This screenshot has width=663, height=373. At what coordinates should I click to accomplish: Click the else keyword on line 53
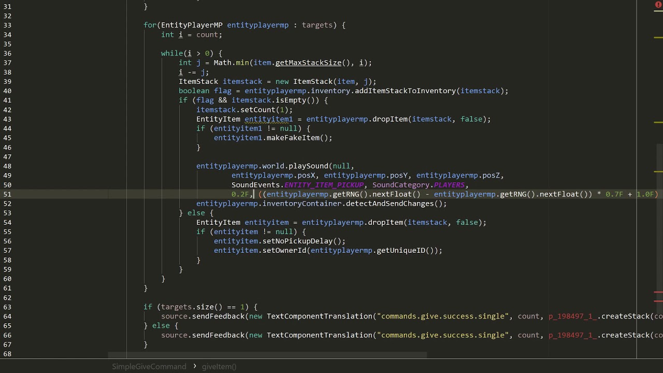[196, 213]
